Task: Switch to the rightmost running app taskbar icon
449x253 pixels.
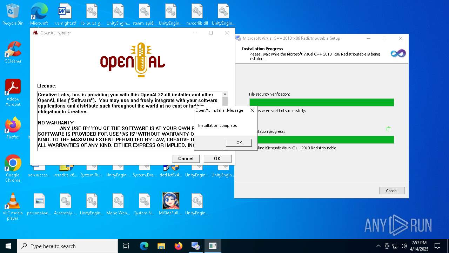Action: point(213,246)
